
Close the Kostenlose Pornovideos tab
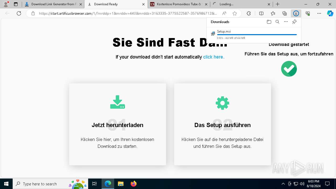pyautogui.click(x=206, y=4)
